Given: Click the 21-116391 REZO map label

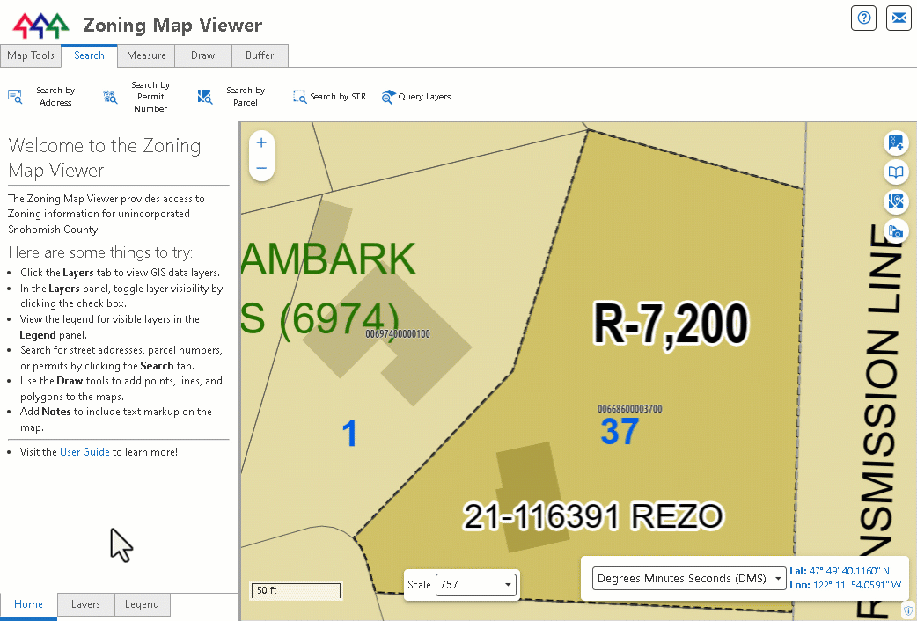Looking at the screenshot, I should coord(593,516).
